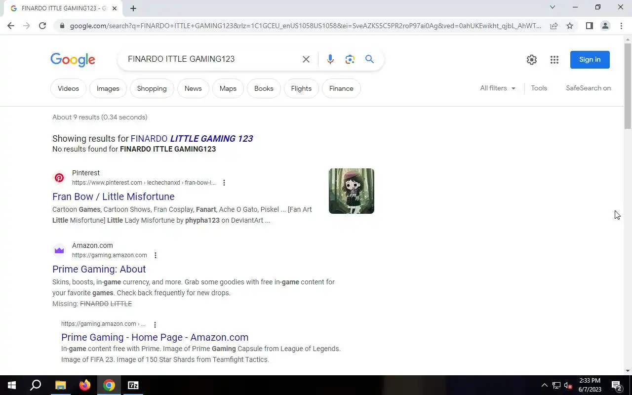Clear the search box with X icon
Screen dimensions: 632x395
(306, 59)
